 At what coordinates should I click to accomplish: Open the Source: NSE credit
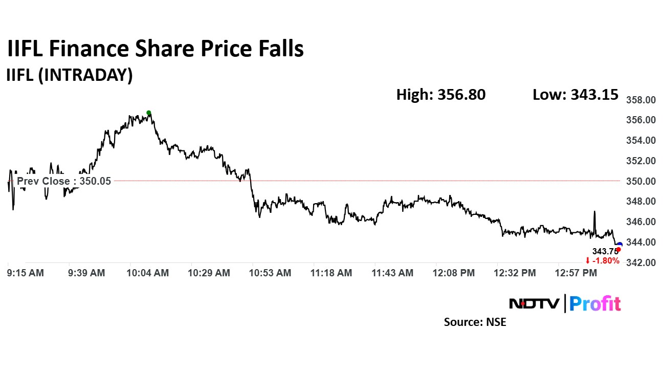[475, 322]
